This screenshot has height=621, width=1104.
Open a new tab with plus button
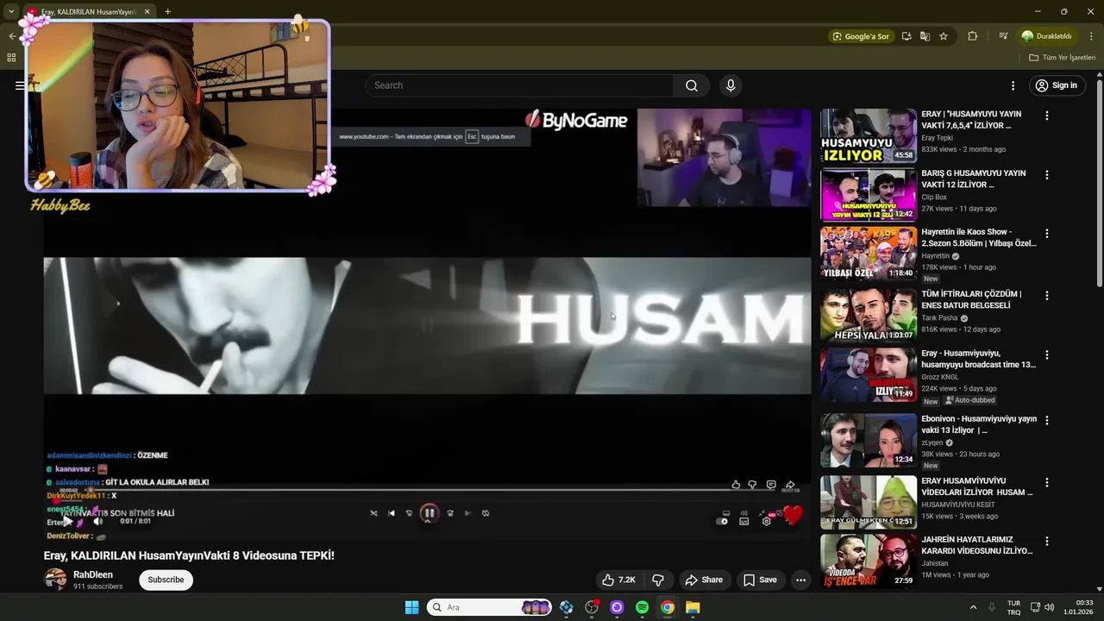[167, 12]
